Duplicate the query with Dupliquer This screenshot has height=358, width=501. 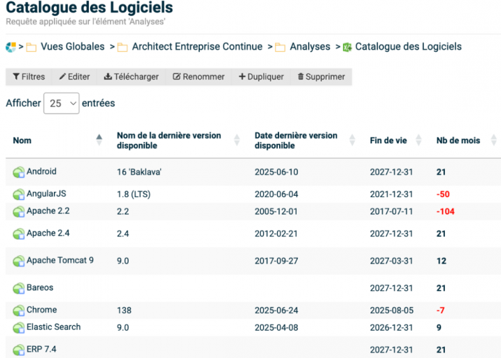261,77
